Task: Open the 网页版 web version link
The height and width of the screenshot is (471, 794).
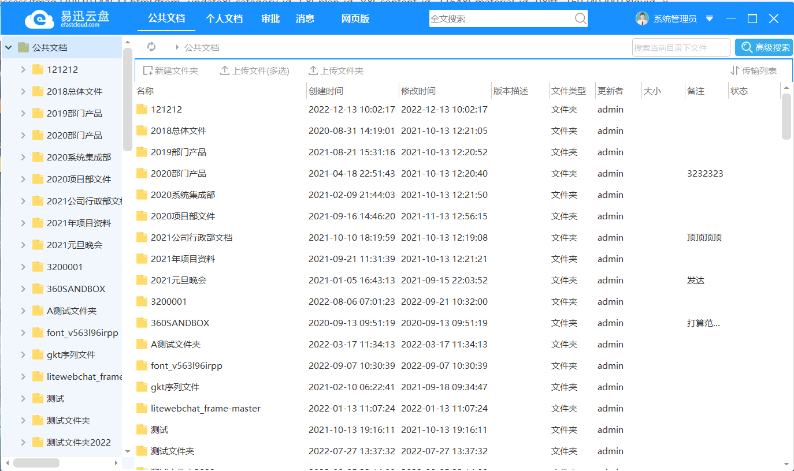Action: [355, 18]
